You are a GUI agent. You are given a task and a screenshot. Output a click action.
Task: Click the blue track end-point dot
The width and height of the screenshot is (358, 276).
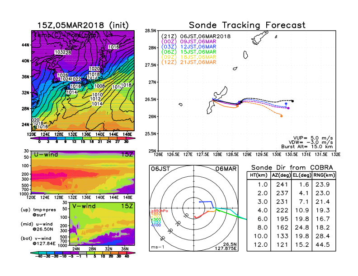pyautogui.click(x=286, y=104)
